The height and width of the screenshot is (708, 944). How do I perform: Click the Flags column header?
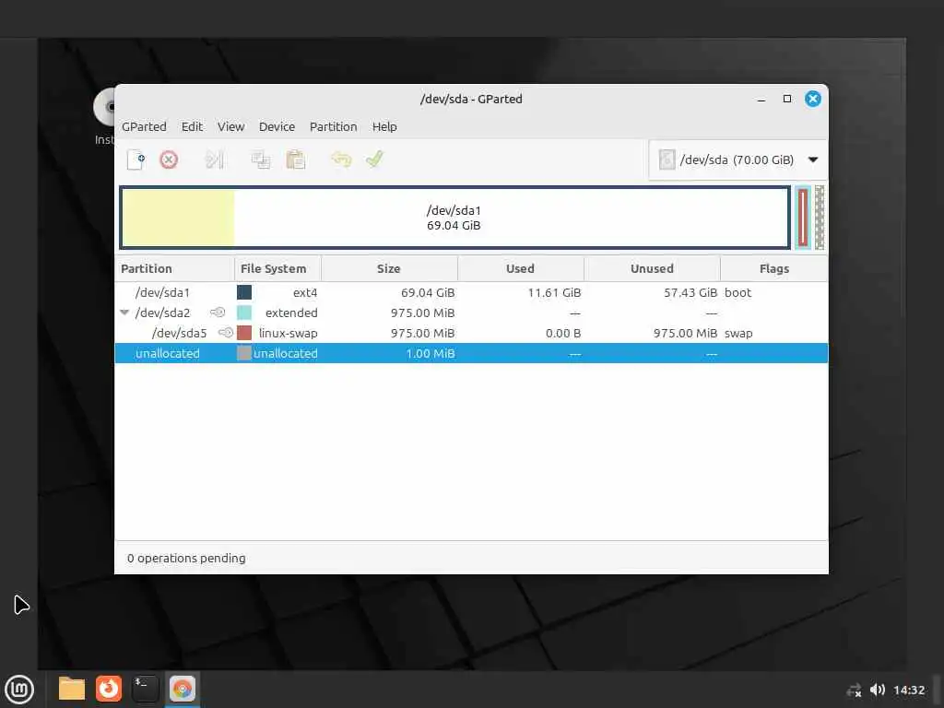coord(774,268)
